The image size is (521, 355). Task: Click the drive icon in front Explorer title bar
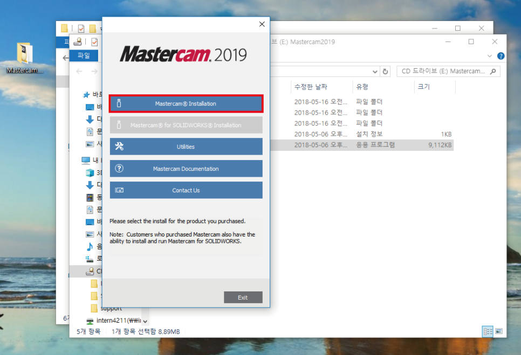click(x=78, y=41)
